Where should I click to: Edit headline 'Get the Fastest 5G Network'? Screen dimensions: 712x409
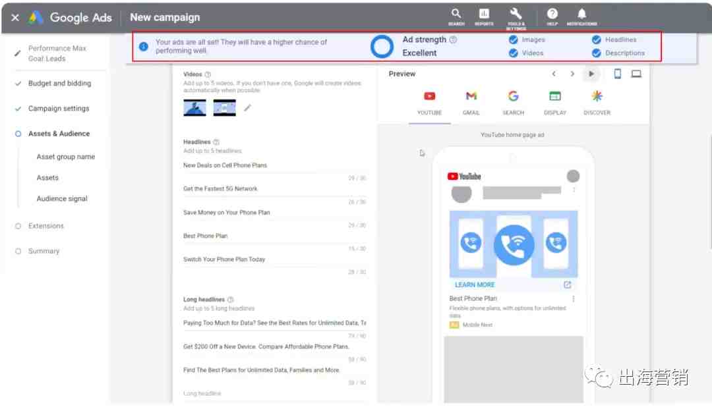(x=274, y=189)
